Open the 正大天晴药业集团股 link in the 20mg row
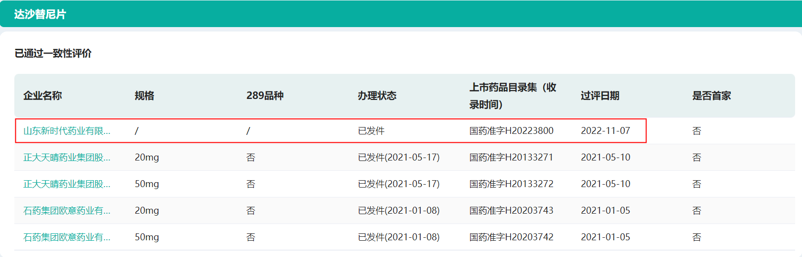The width and height of the screenshot is (802, 257). tap(67, 158)
